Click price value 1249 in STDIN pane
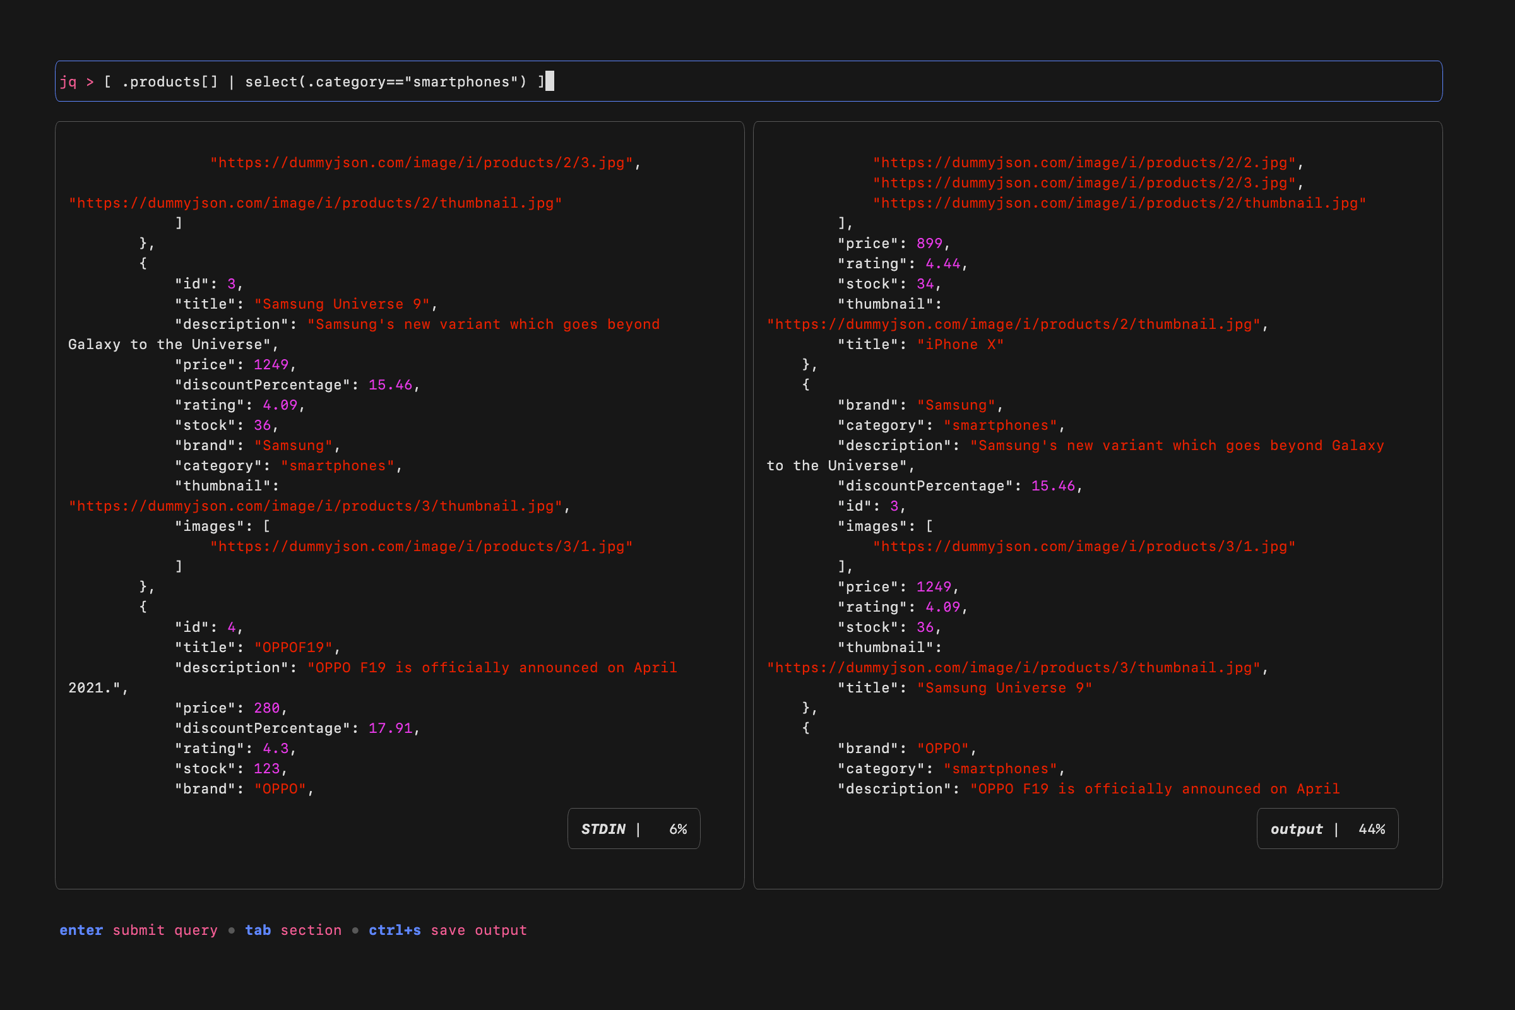1515x1010 pixels. pyautogui.click(x=271, y=365)
